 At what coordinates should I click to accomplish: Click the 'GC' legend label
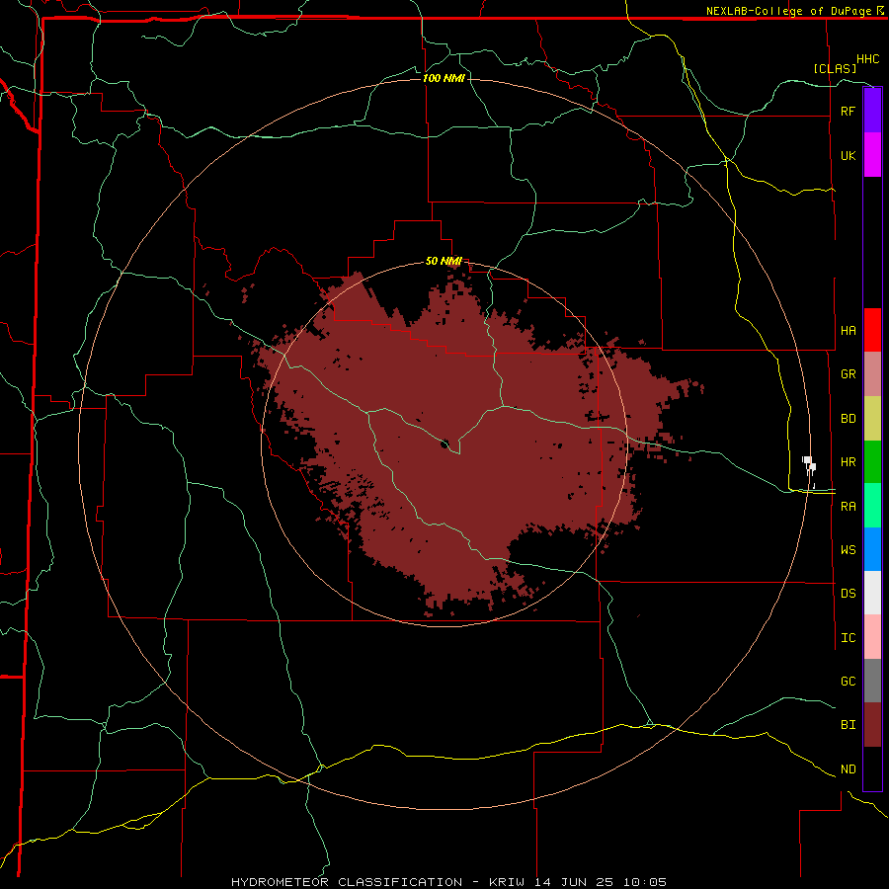coord(848,681)
